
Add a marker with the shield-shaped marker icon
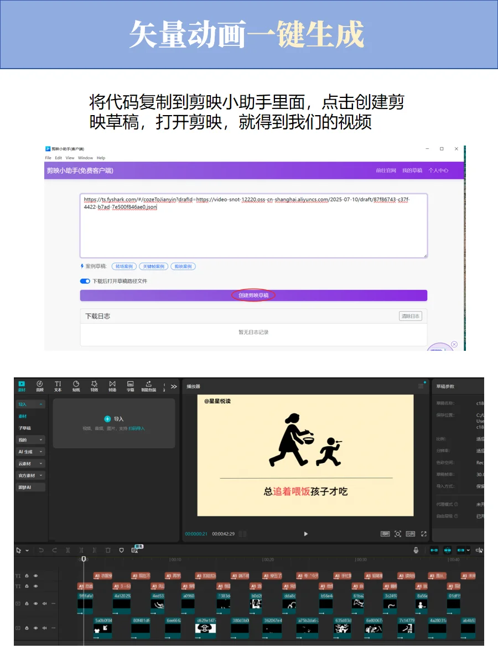click(122, 550)
